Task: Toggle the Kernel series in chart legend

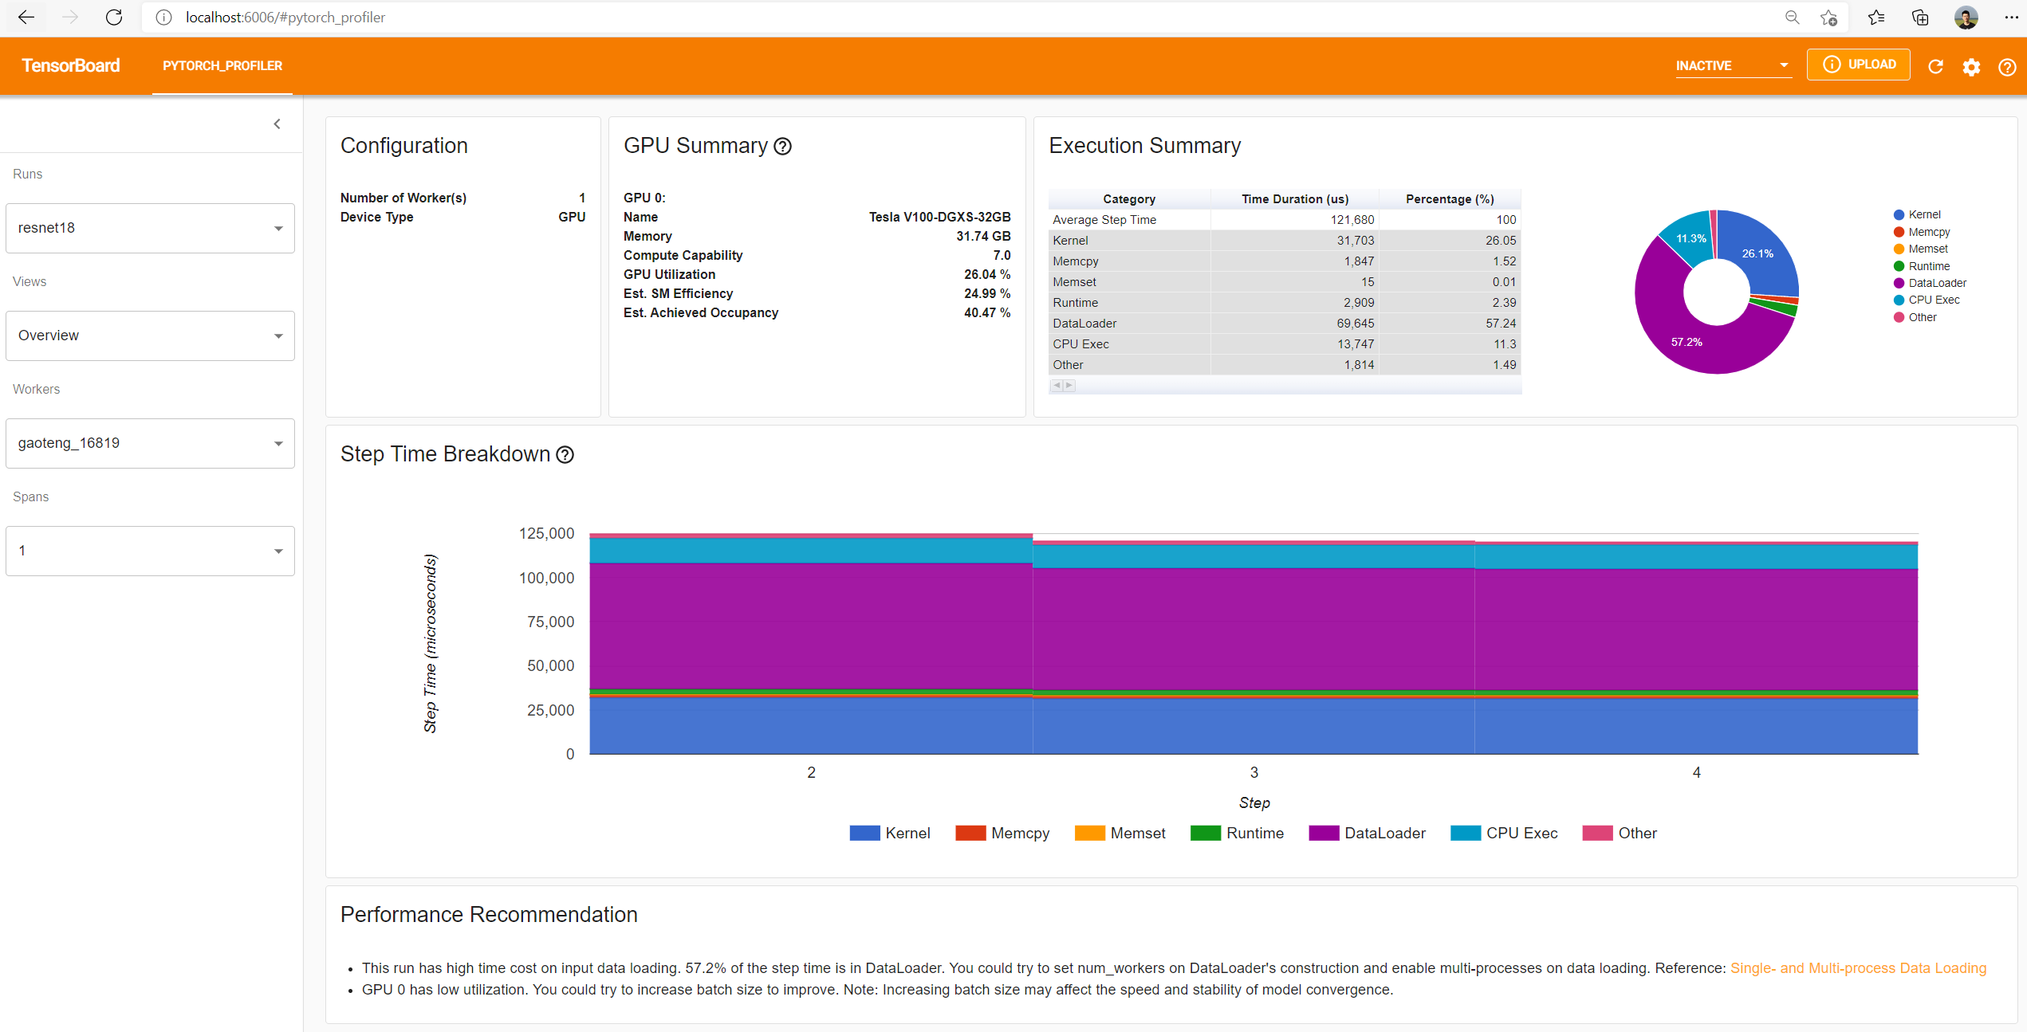Action: pyautogui.click(x=890, y=833)
